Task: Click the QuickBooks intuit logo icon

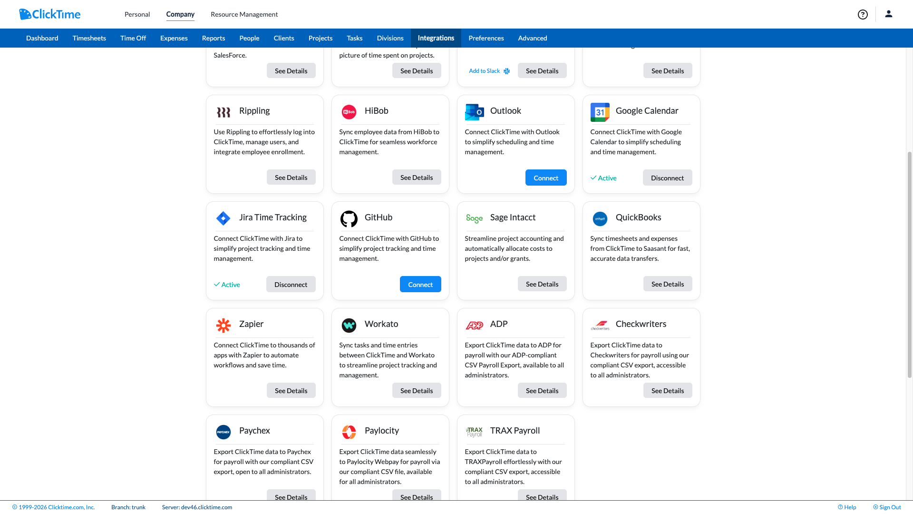Action: (600, 219)
